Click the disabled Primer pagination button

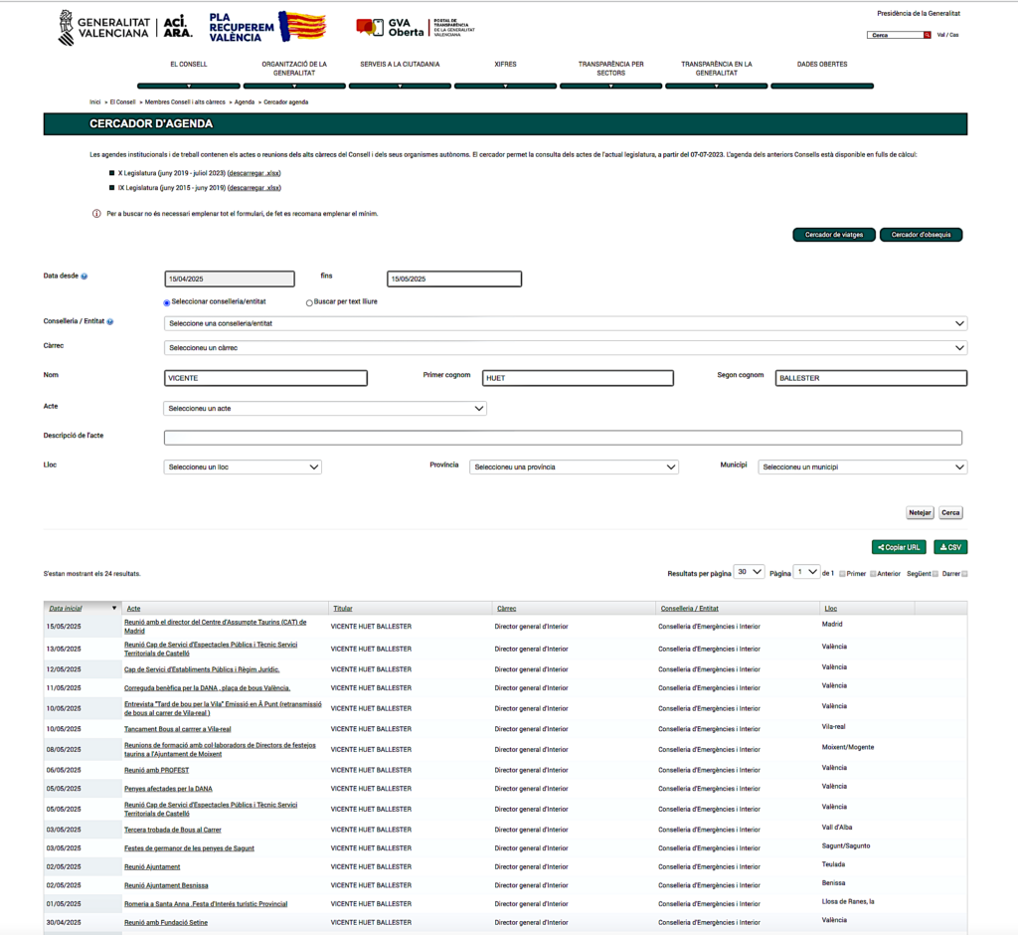pos(842,574)
